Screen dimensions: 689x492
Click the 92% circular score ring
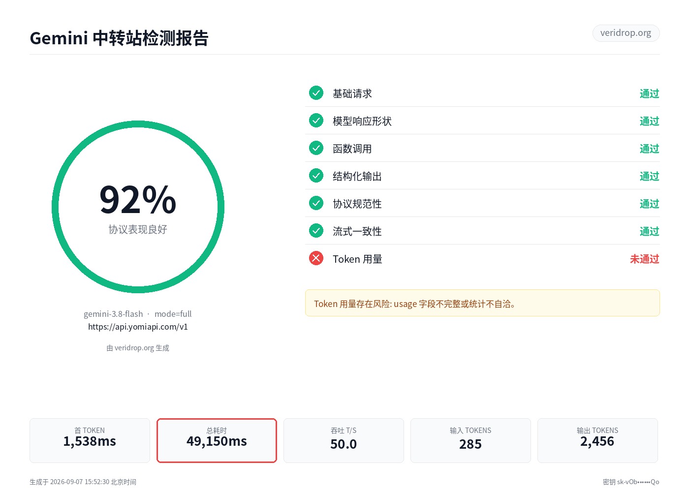(138, 207)
